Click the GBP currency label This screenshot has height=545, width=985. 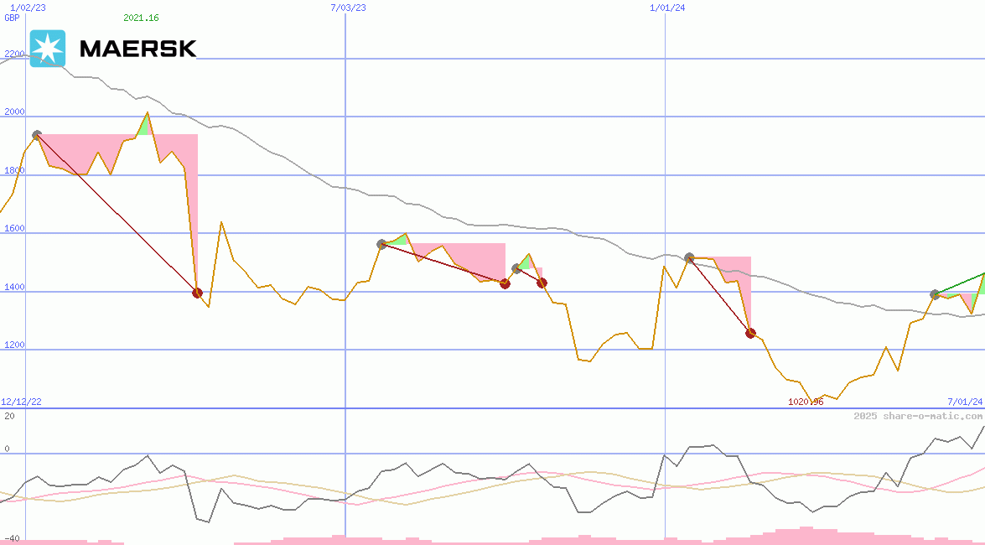pyautogui.click(x=12, y=18)
